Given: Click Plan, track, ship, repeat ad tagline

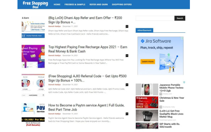Looking at the screenshot, I should click(157, 48).
